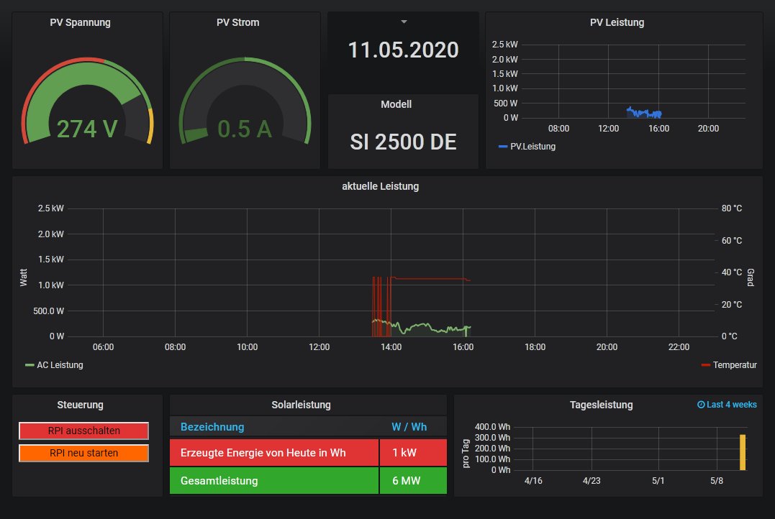Select the green Gesamtleistung table row
The image size is (775, 519).
point(274,481)
